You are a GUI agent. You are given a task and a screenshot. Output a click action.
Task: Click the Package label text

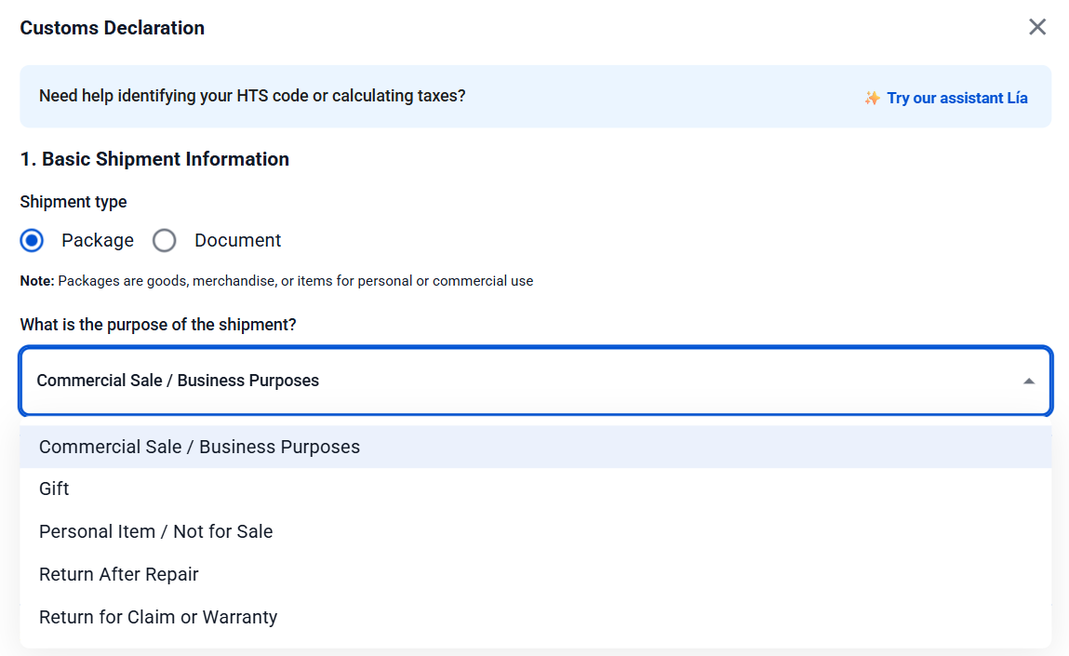coord(98,241)
